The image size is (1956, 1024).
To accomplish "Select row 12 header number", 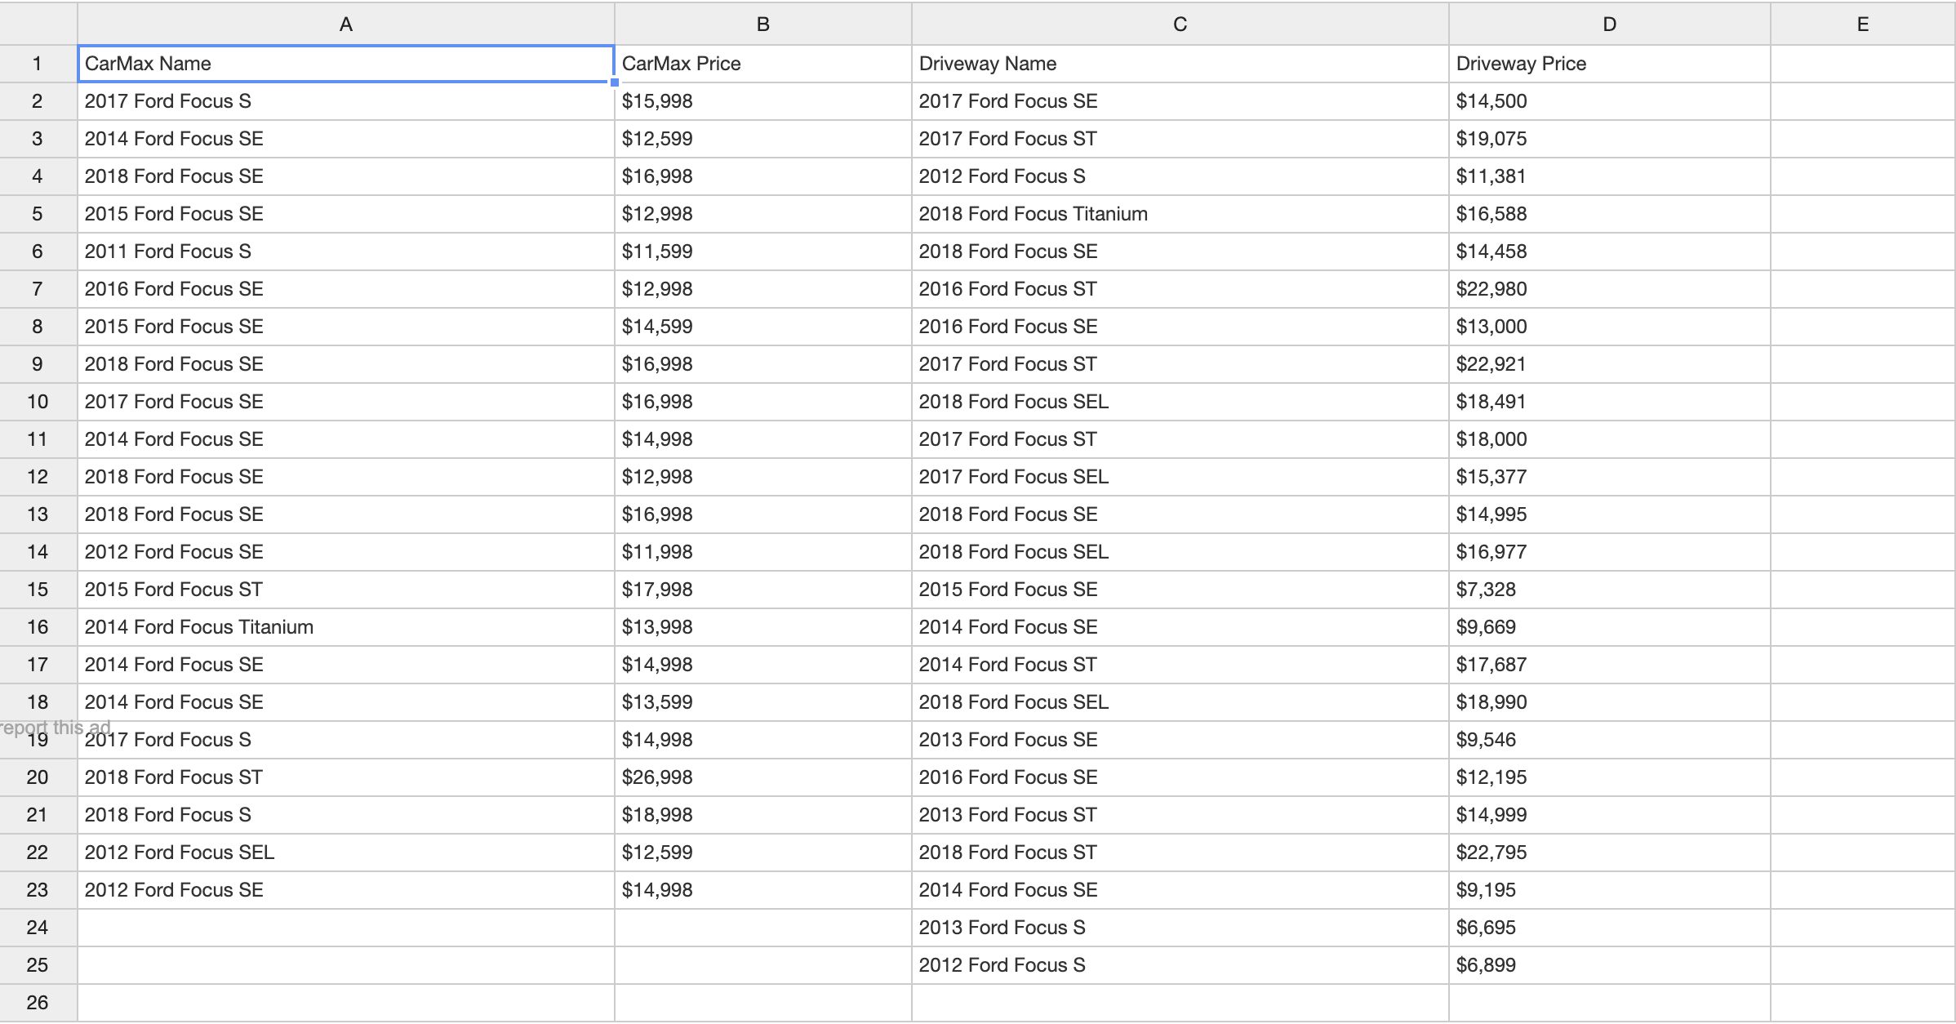I will point(38,477).
